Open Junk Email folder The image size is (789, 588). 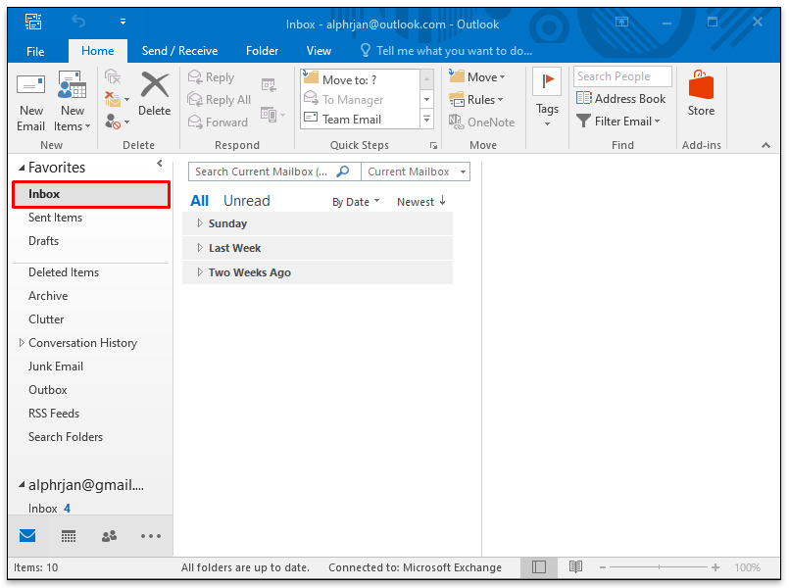[56, 367]
